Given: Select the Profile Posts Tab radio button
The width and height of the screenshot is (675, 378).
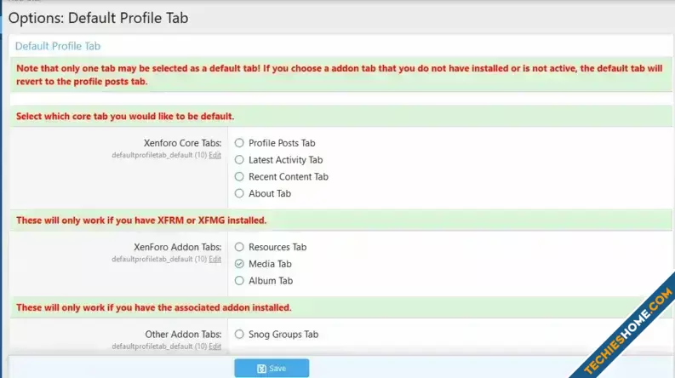Looking at the screenshot, I should (239, 143).
